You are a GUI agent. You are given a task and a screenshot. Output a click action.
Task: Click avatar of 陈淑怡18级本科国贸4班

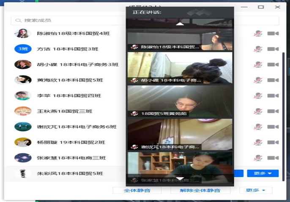(23, 33)
